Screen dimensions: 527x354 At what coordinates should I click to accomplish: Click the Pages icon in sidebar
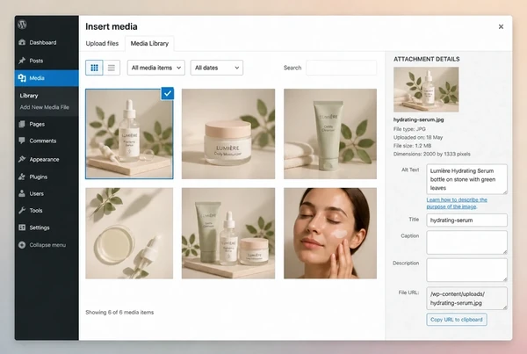click(x=22, y=124)
